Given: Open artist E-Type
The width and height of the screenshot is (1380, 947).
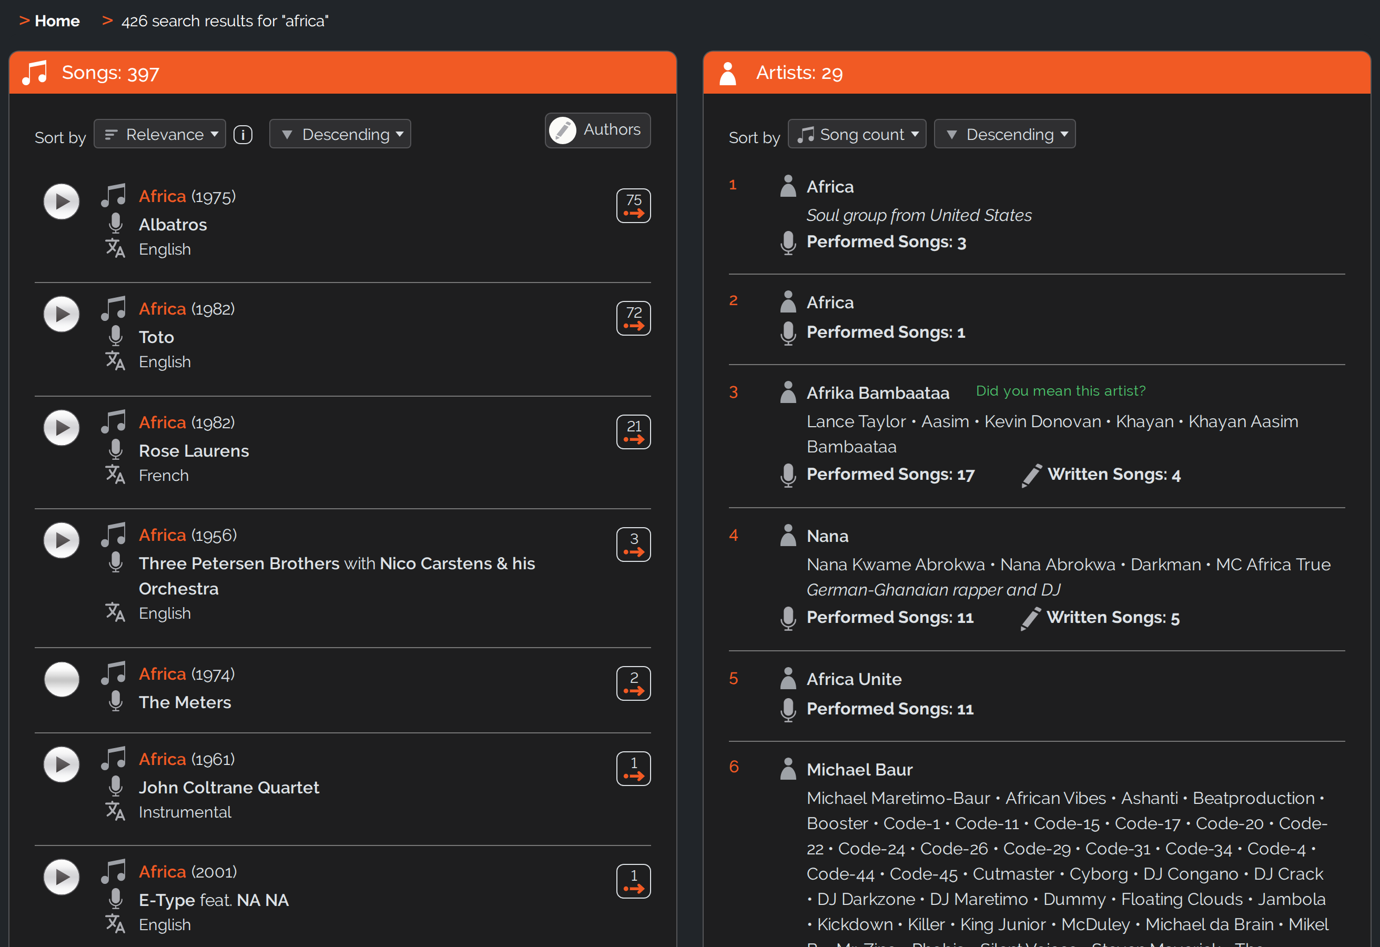Looking at the screenshot, I should (x=167, y=900).
